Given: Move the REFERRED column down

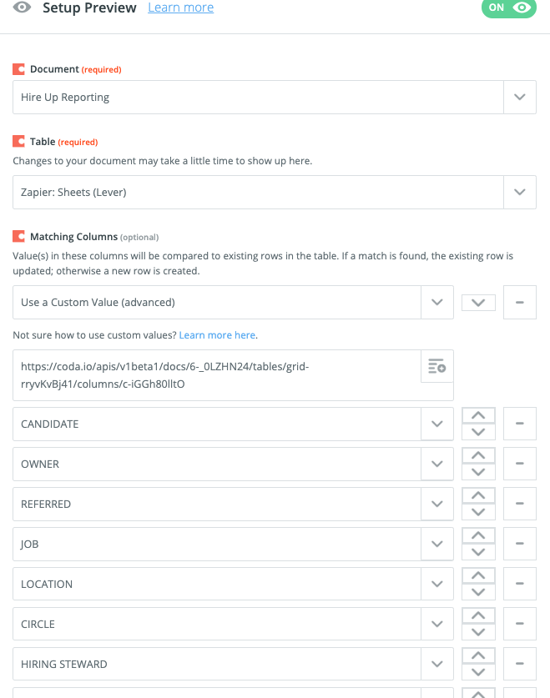Looking at the screenshot, I should point(478,512).
